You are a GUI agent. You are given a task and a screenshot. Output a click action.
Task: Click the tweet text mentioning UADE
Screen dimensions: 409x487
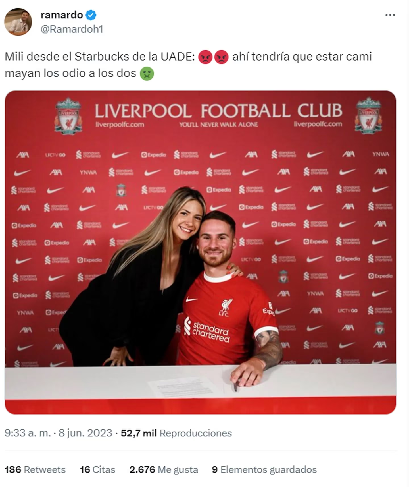click(188, 65)
